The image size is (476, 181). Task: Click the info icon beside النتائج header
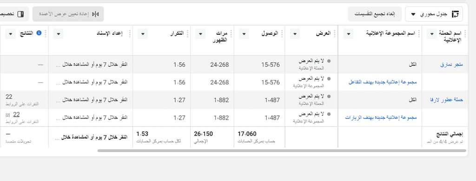(x=39, y=33)
